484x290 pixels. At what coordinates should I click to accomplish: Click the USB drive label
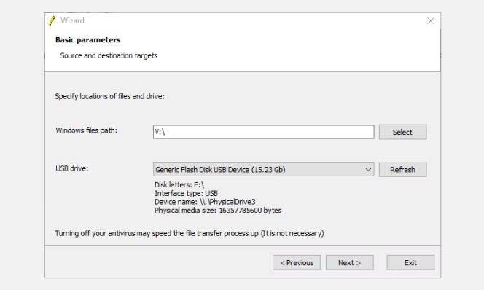click(72, 168)
